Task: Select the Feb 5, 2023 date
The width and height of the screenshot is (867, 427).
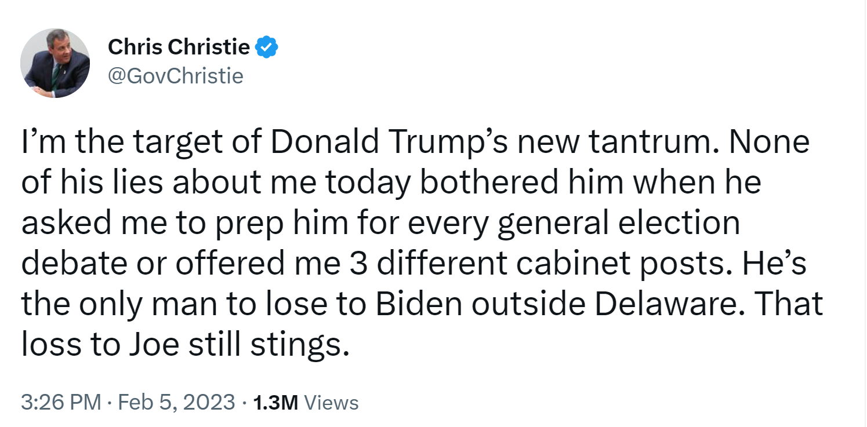Action: click(x=177, y=402)
